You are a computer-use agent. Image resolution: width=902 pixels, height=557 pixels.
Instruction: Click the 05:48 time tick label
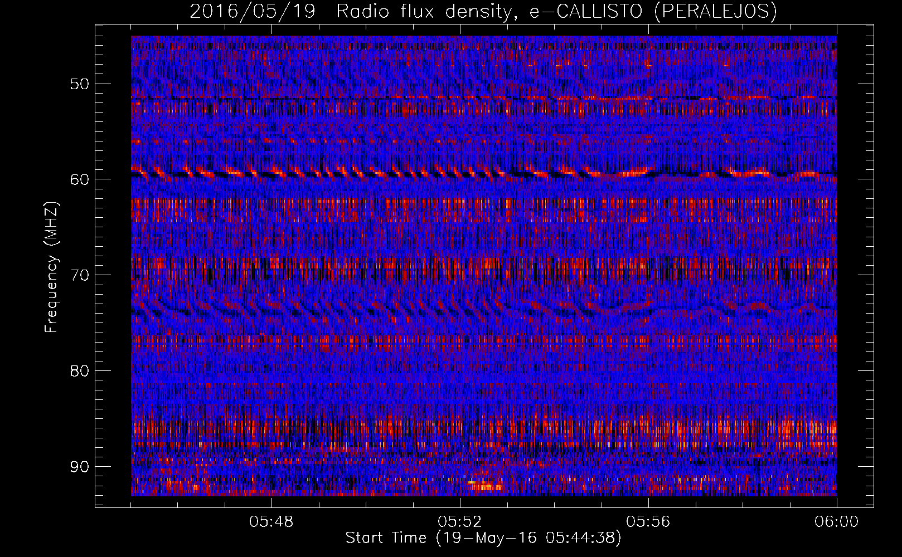click(x=271, y=522)
